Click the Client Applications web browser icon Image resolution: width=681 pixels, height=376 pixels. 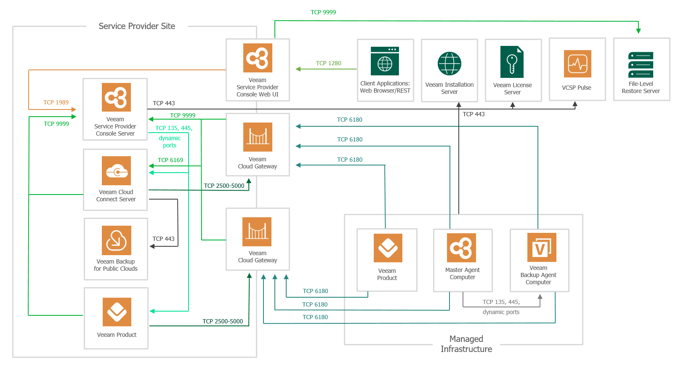point(385,61)
